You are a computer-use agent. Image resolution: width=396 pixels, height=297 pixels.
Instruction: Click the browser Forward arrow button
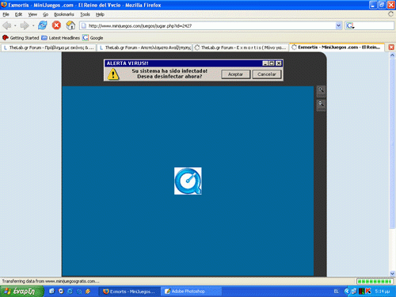coord(25,25)
